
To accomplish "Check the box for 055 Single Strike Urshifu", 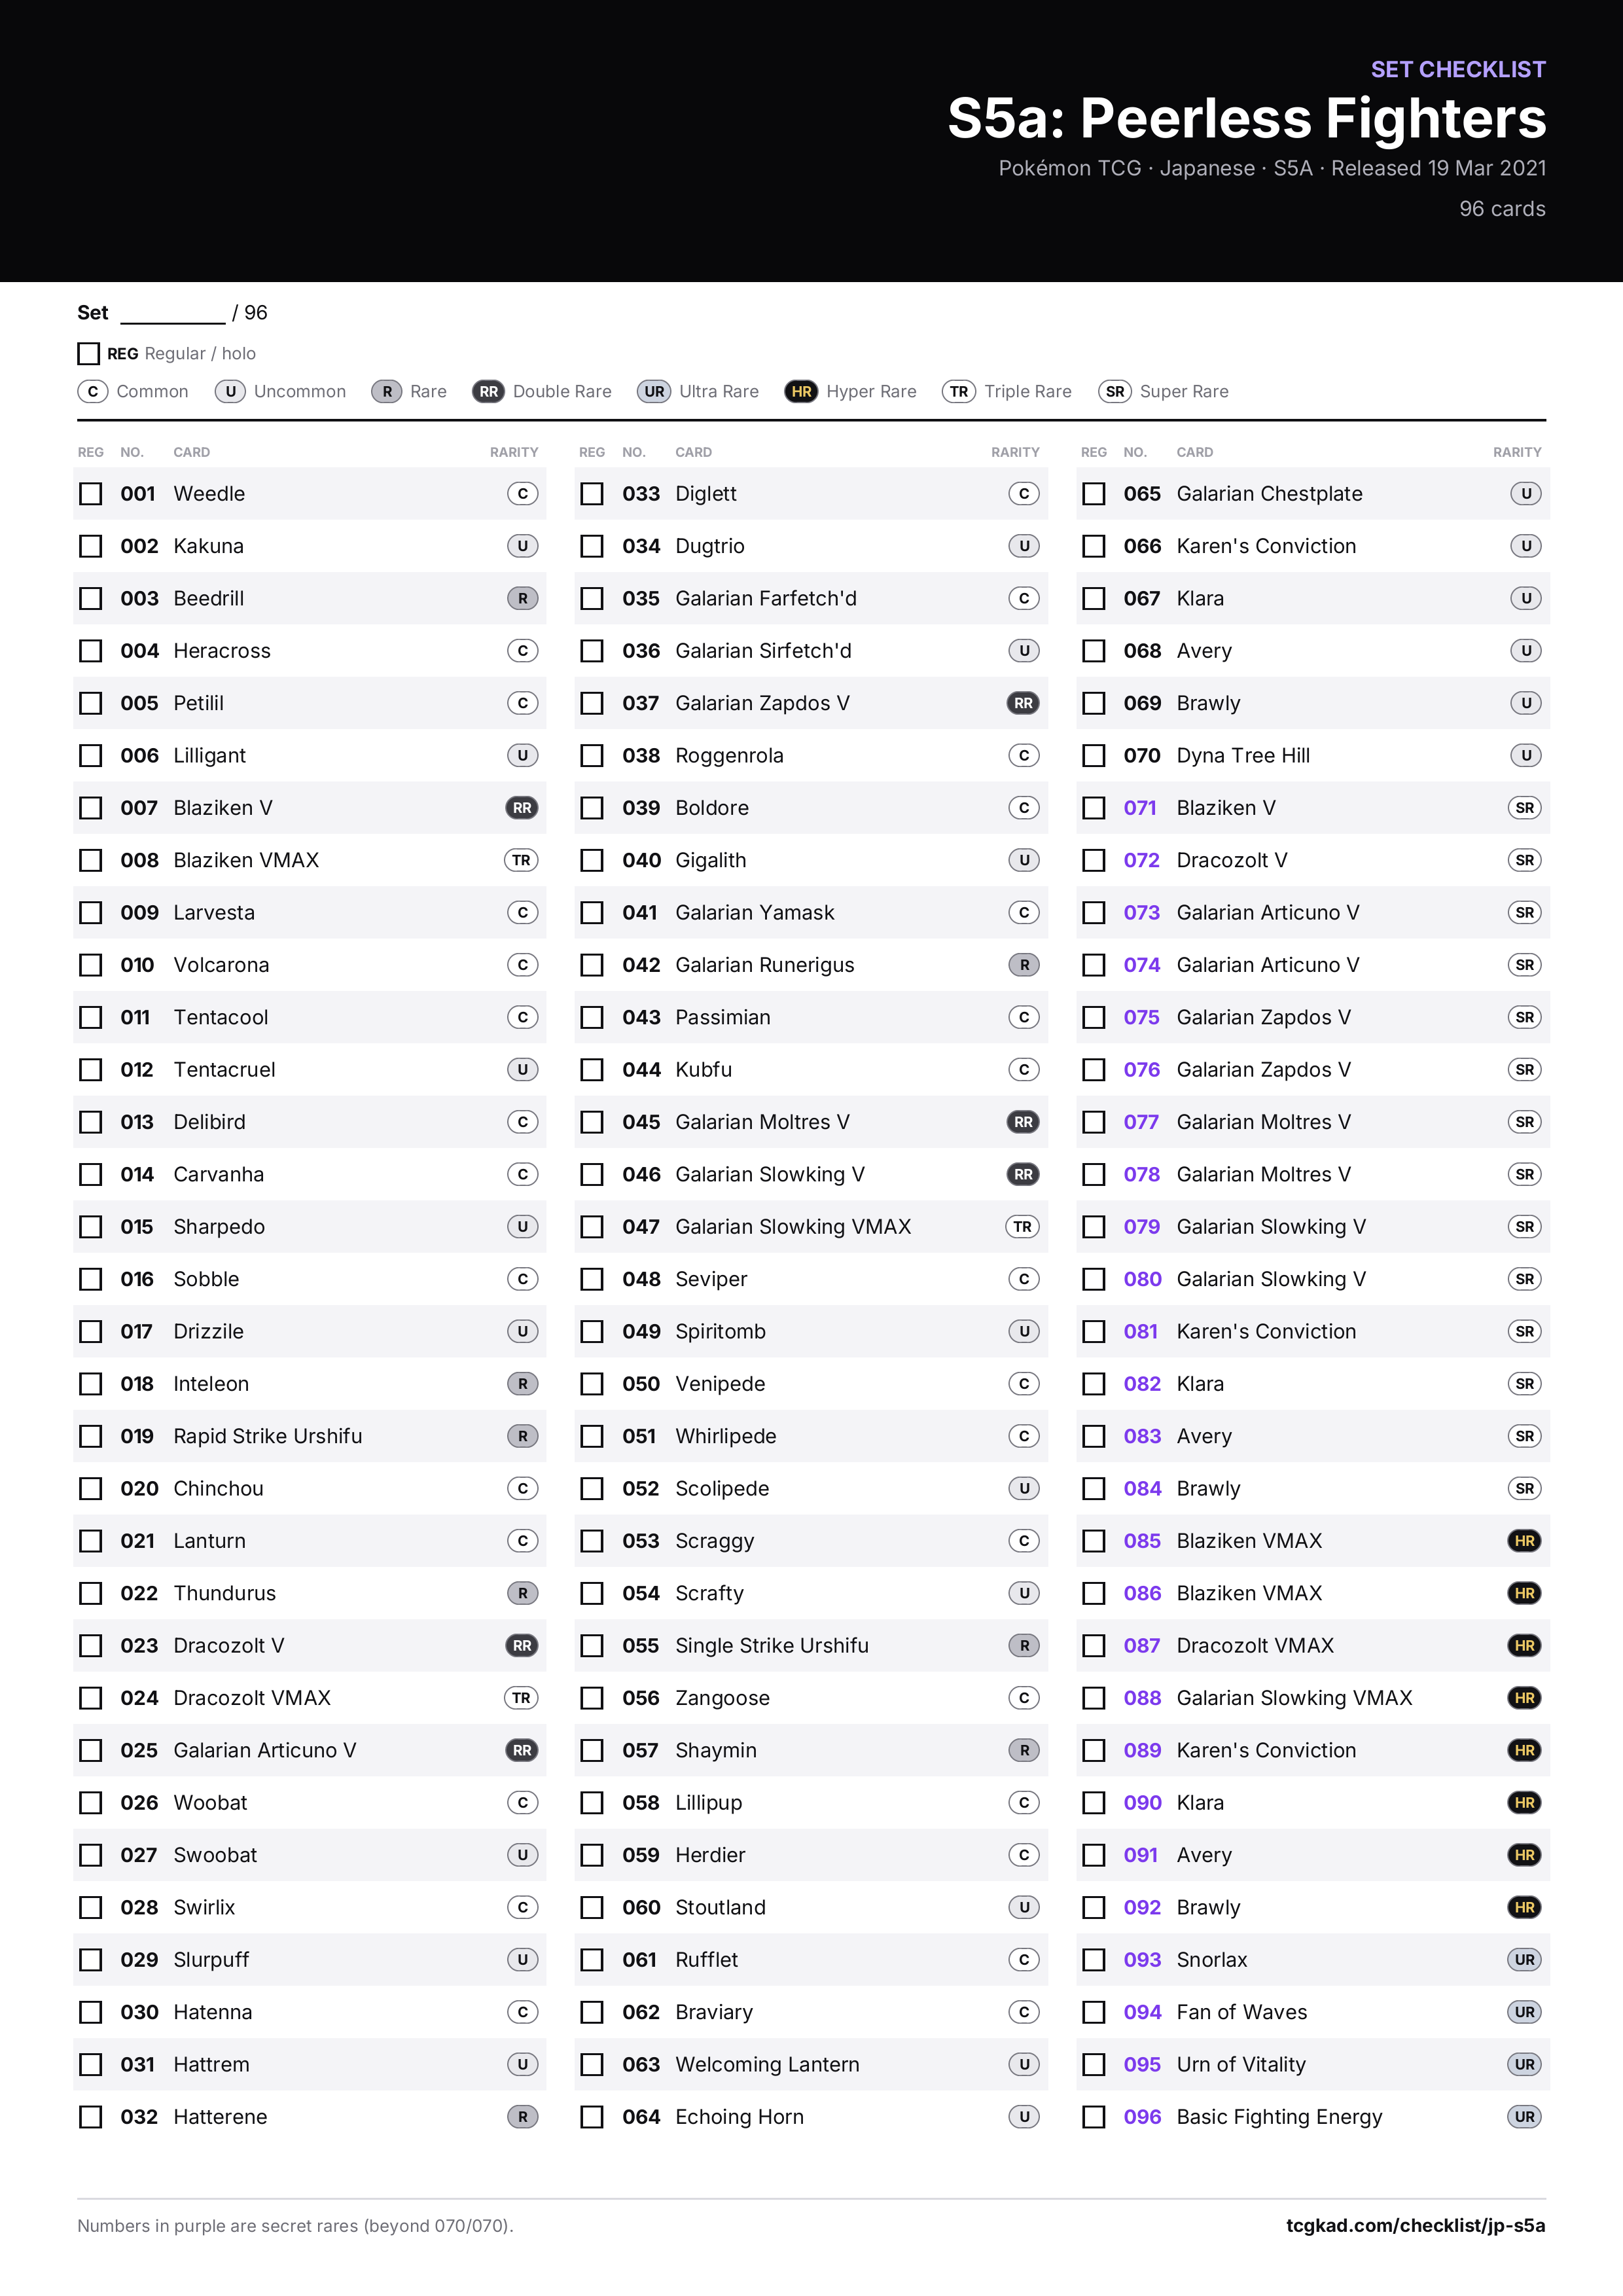I will coord(592,1645).
